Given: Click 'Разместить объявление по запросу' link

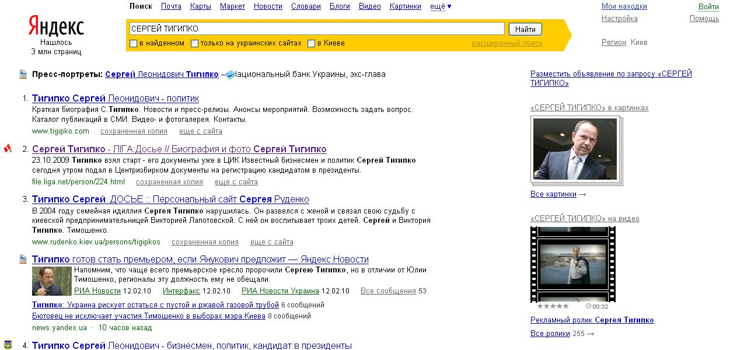Looking at the screenshot, I should (x=611, y=79).
